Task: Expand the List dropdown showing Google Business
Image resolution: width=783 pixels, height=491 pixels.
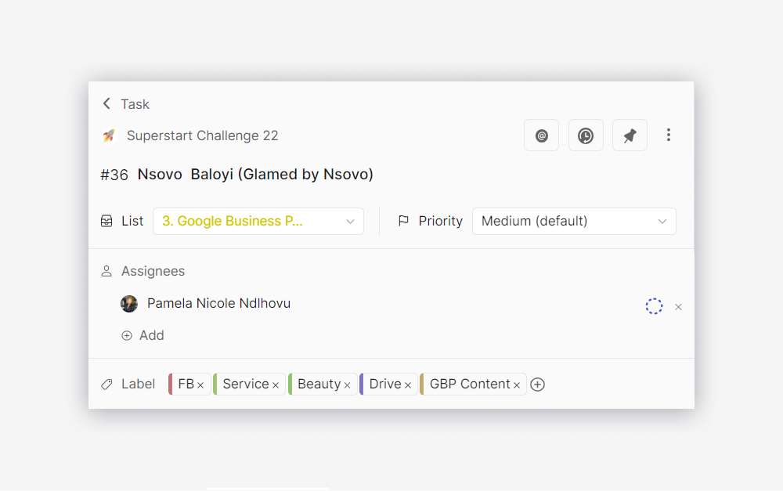Action: point(258,222)
